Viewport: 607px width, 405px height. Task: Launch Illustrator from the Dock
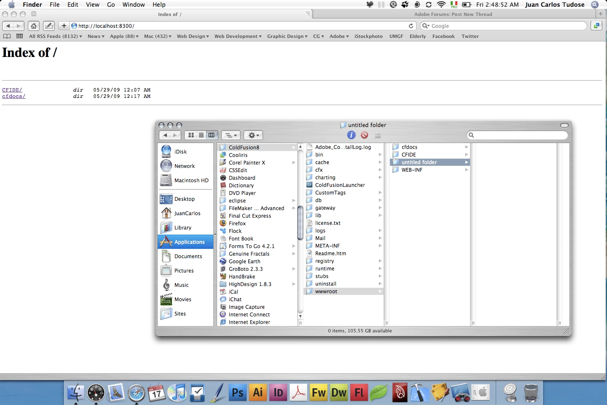coord(258,393)
